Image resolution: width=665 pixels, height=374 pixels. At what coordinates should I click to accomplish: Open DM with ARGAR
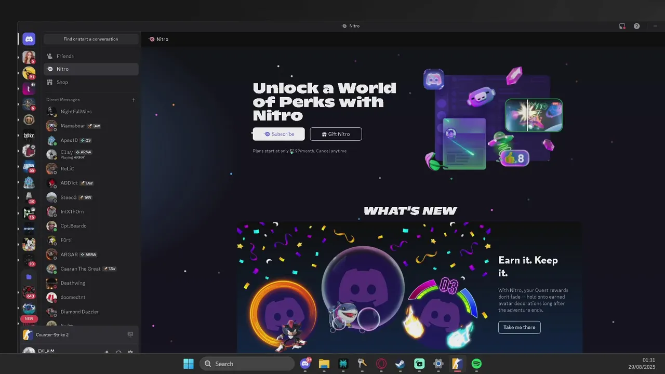91,255
